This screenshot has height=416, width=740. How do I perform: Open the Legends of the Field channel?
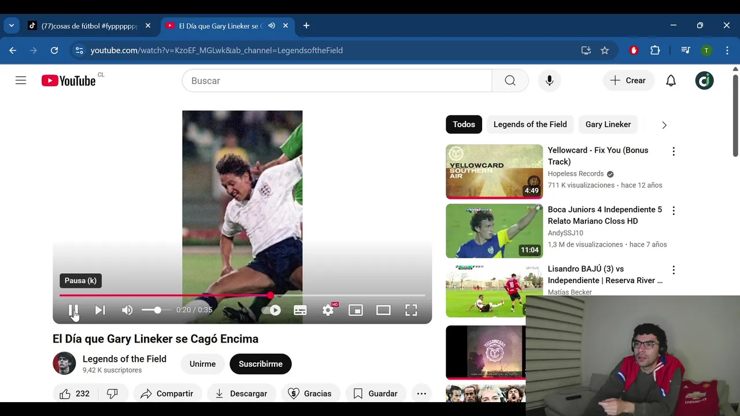124,359
